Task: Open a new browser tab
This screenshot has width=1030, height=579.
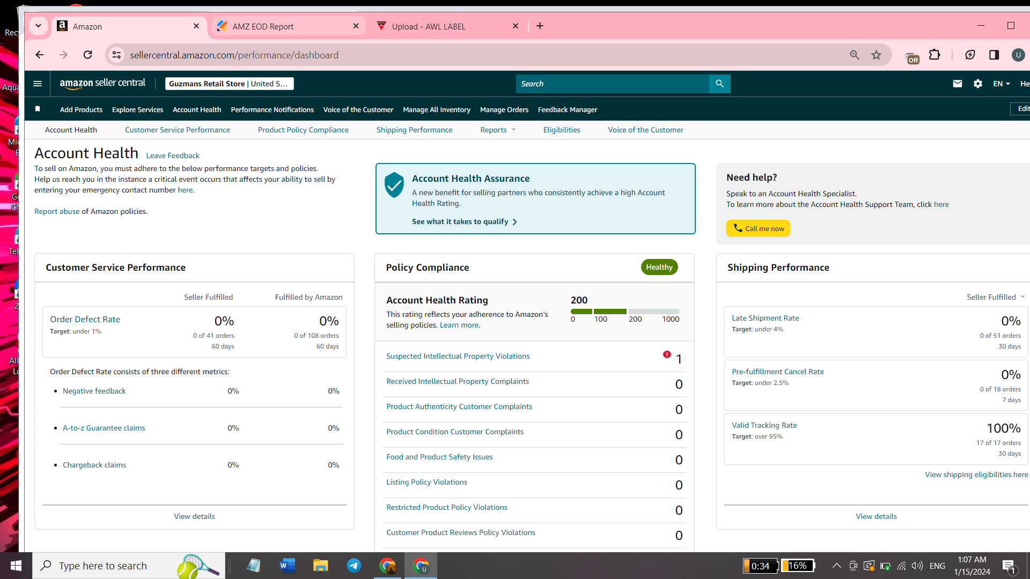Action: tap(540, 26)
